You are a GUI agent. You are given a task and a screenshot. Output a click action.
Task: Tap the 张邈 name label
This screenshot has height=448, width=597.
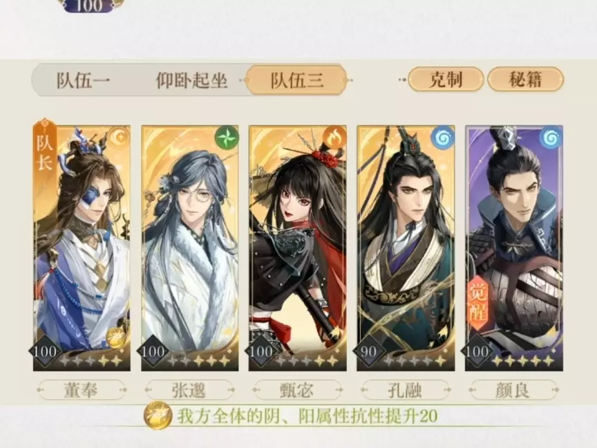click(x=189, y=390)
